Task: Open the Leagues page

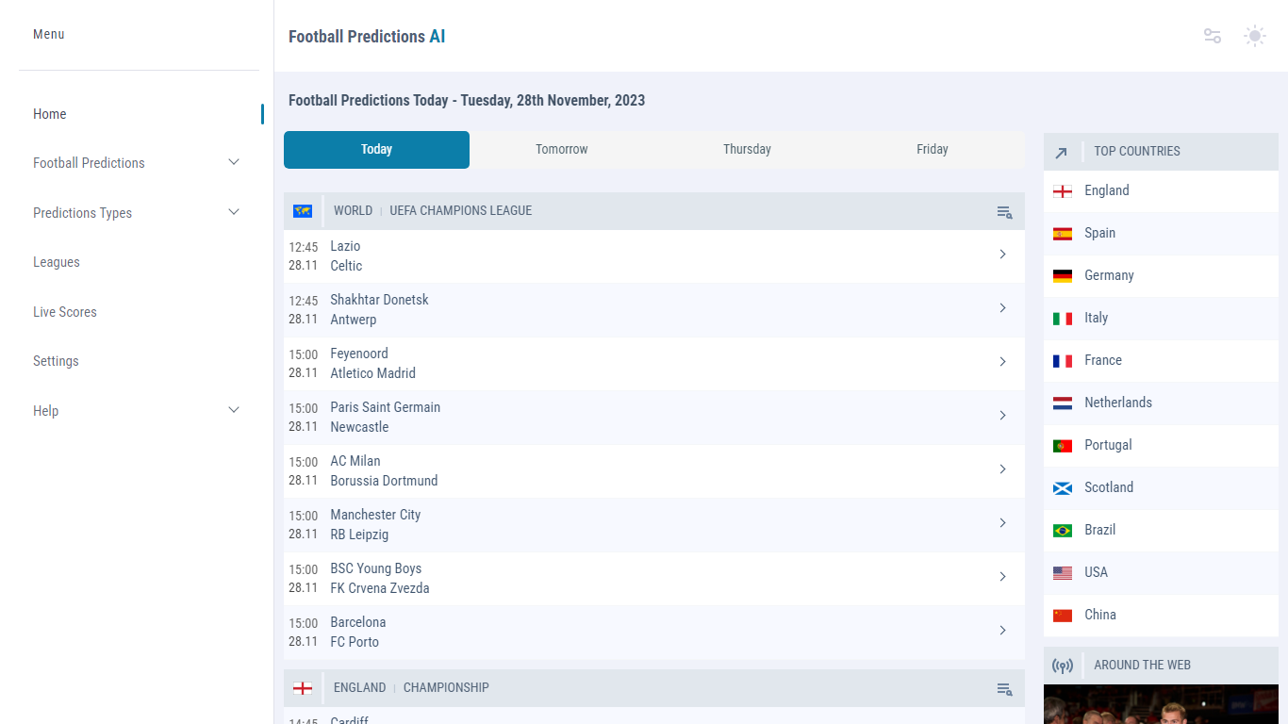Action: [57, 262]
